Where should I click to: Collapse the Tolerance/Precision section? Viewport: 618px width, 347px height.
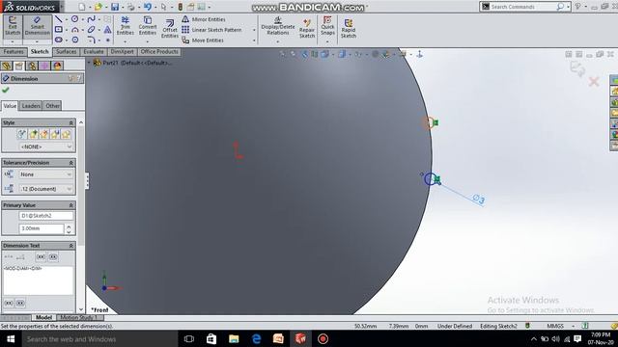click(71, 163)
